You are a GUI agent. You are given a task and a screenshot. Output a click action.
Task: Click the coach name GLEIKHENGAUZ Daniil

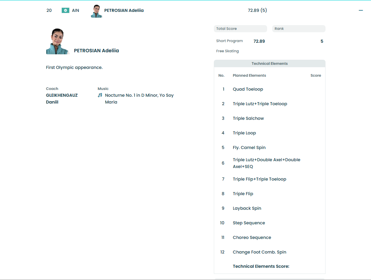[62, 99]
